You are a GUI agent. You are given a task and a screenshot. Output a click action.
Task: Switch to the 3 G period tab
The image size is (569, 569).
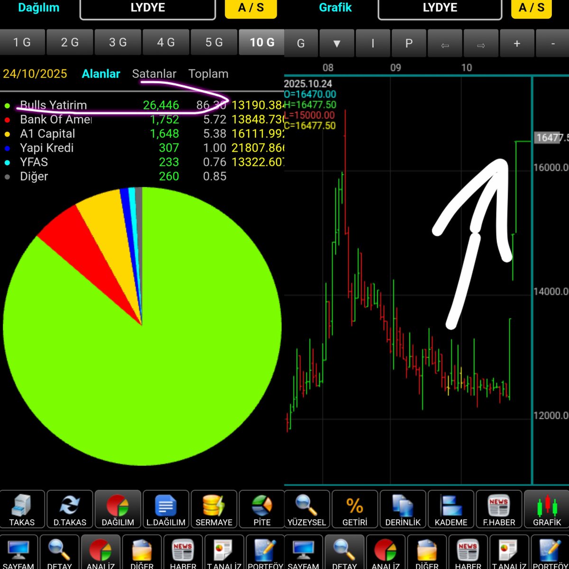pyautogui.click(x=118, y=42)
